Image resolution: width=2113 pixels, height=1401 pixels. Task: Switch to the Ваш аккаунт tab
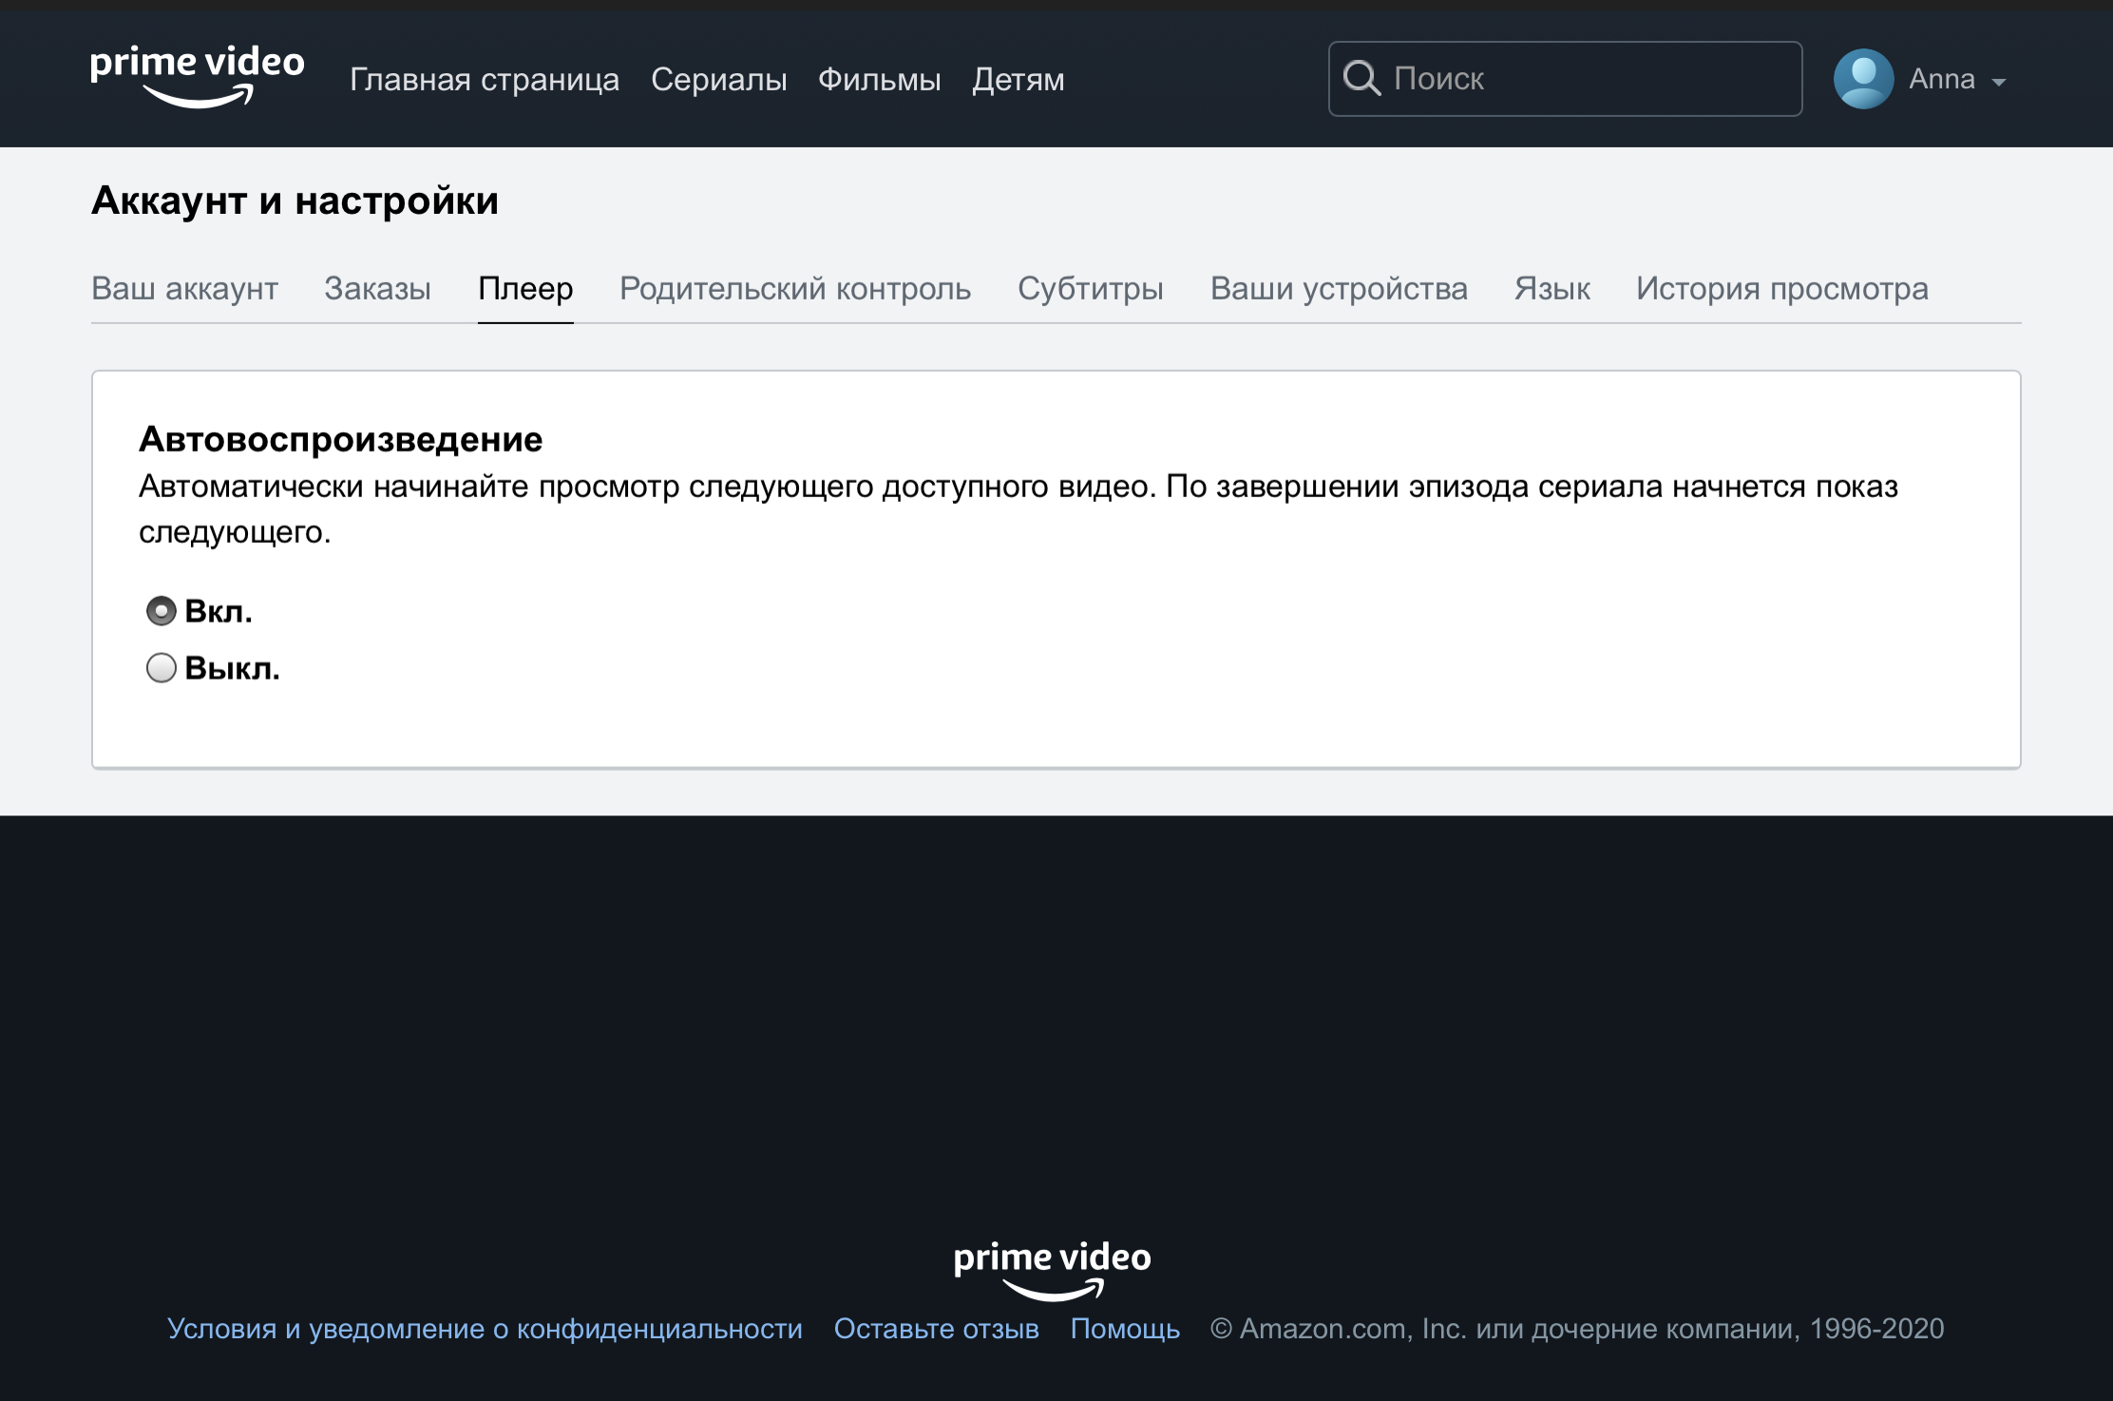tap(184, 288)
